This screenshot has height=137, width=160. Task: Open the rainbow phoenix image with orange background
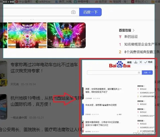coord(27,35)
